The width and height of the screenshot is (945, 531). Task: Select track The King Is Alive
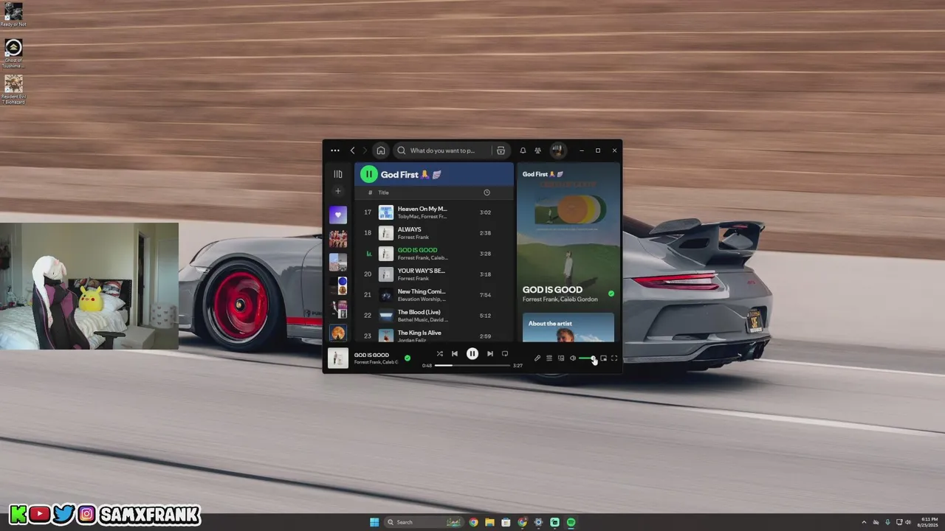coord(434,335)
